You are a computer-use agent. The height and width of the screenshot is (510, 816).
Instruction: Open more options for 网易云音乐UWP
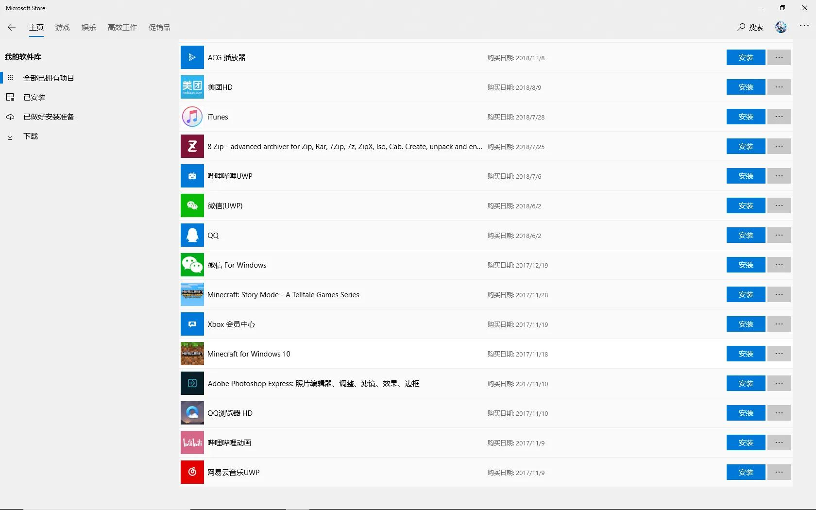pos(779,472)
